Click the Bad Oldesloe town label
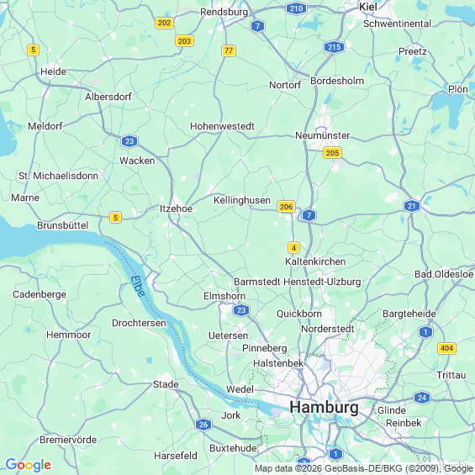This screenshot has width=475, height=475. click(444, 274)
